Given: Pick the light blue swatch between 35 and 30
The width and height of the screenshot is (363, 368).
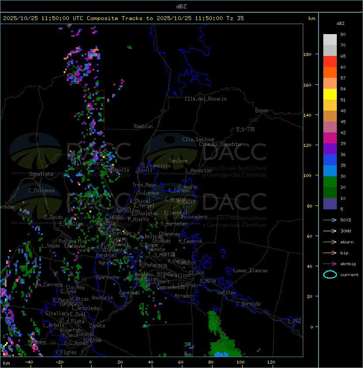Looking at the screenshot, I should coord(330,170).
